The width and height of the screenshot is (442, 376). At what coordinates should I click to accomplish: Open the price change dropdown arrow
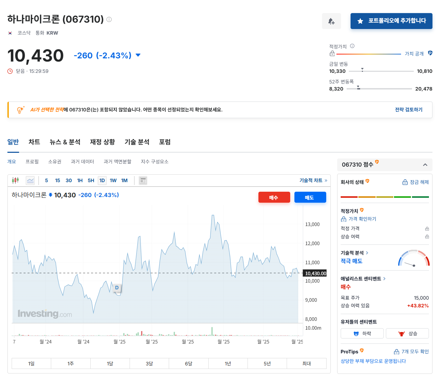pos(138,55)
